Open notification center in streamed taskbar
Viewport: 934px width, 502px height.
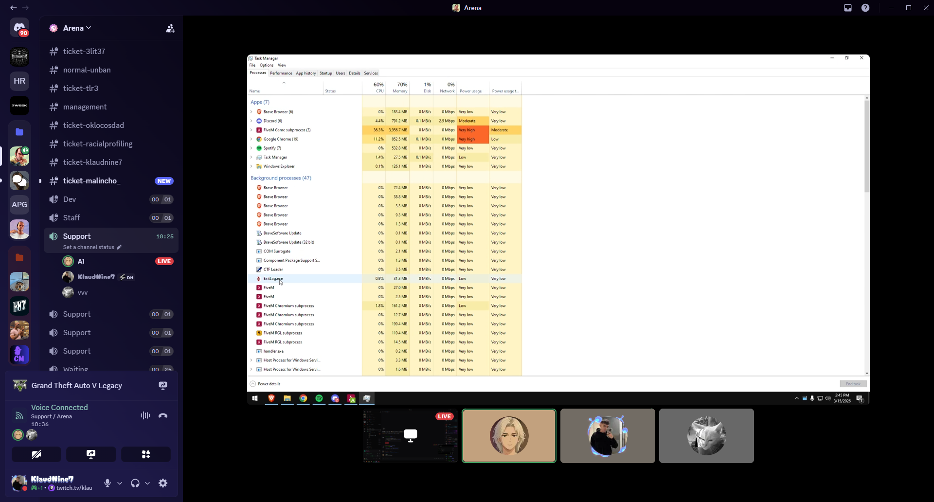point(860,398)
